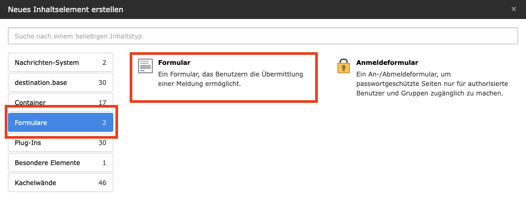Focus the content type search field
This screenshot has height=212, width=526.
tap(262, 36)
